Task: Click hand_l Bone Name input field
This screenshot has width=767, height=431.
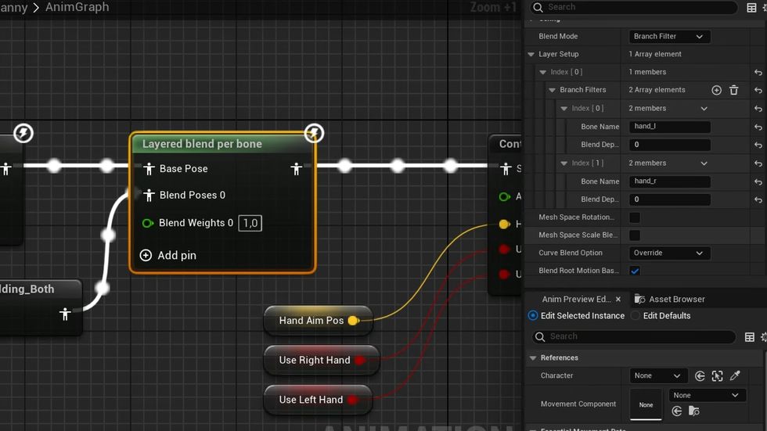Action: point(669,127)
